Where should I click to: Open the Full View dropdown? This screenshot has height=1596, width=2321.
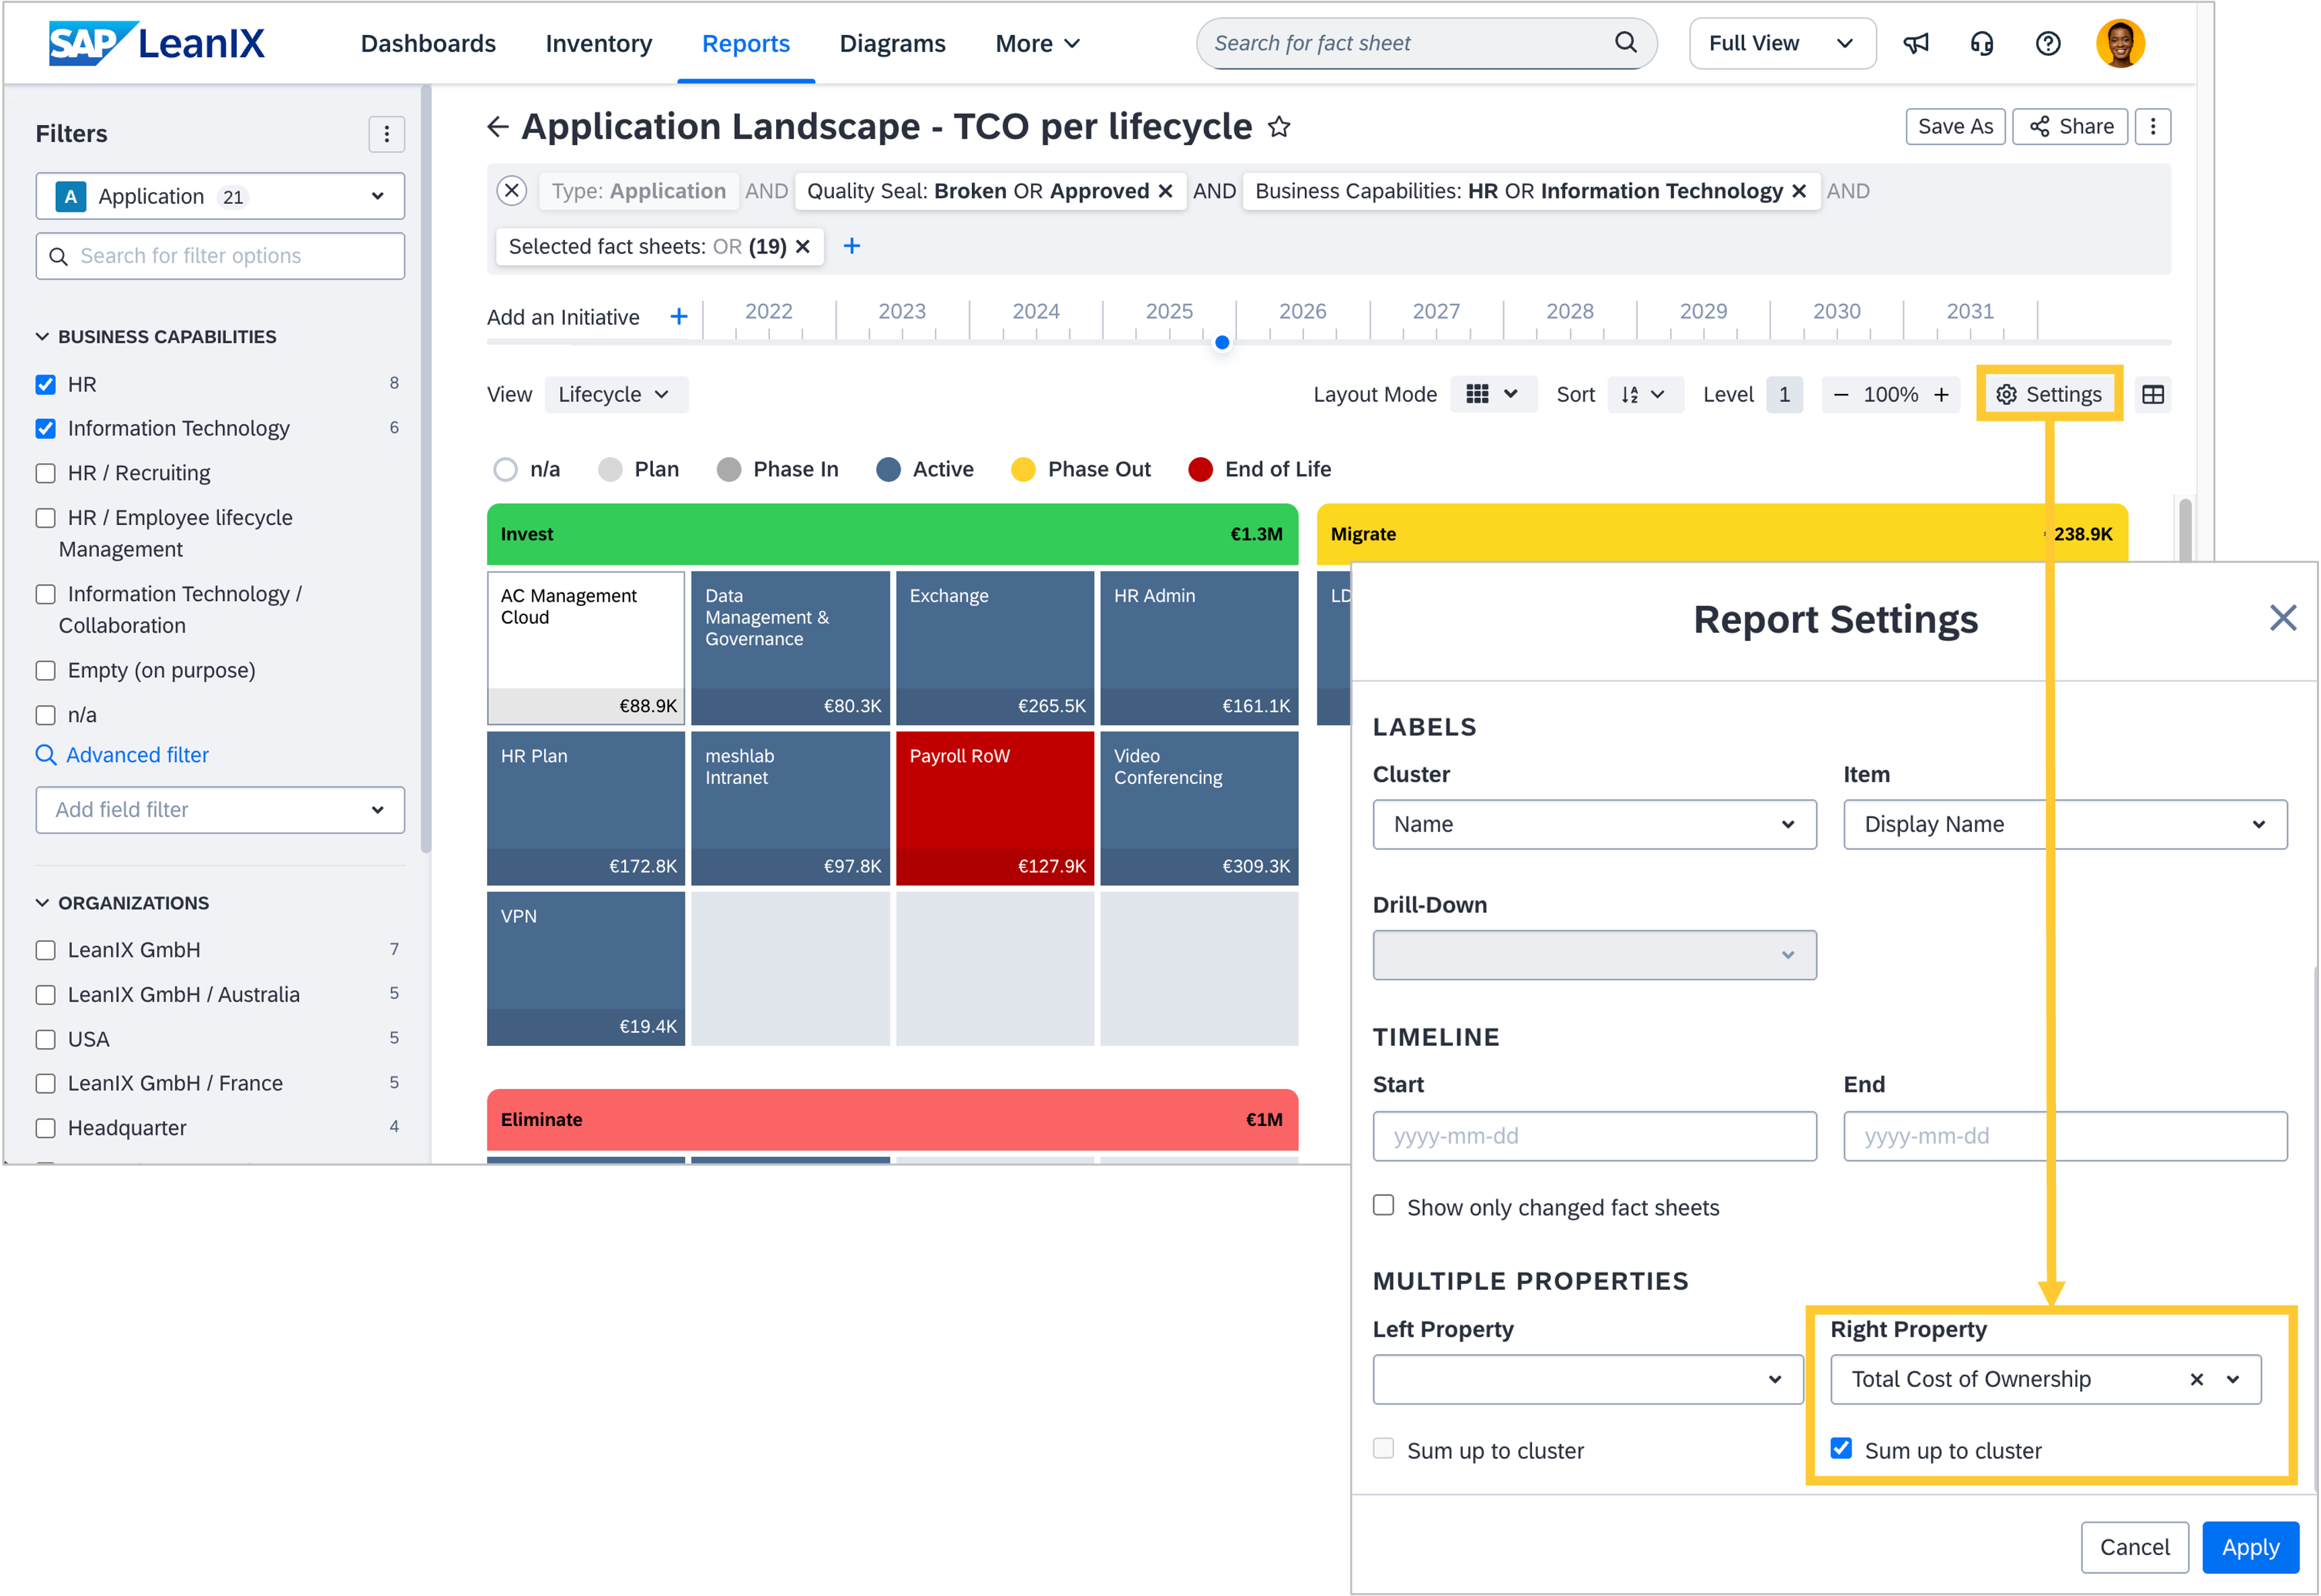click(1781, 43)
